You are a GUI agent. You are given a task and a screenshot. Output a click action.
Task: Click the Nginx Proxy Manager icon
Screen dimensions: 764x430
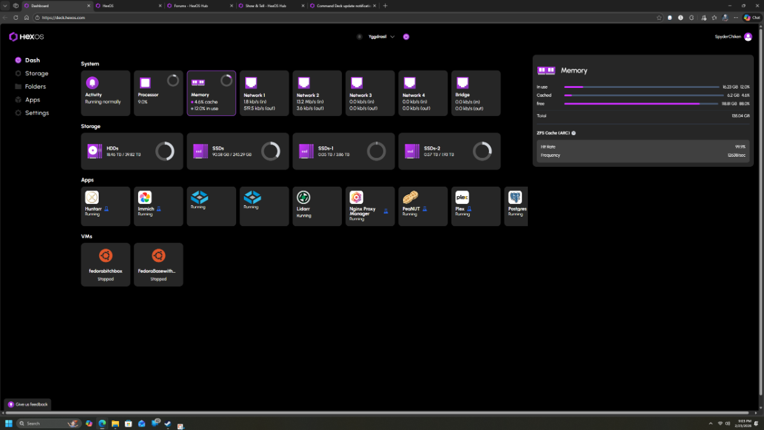click(357, 197)
